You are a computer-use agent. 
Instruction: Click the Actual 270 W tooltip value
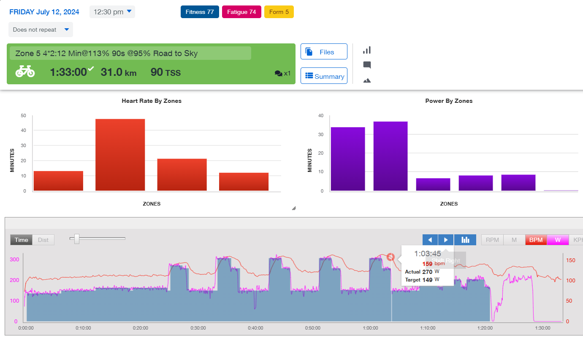click(422, 272)
